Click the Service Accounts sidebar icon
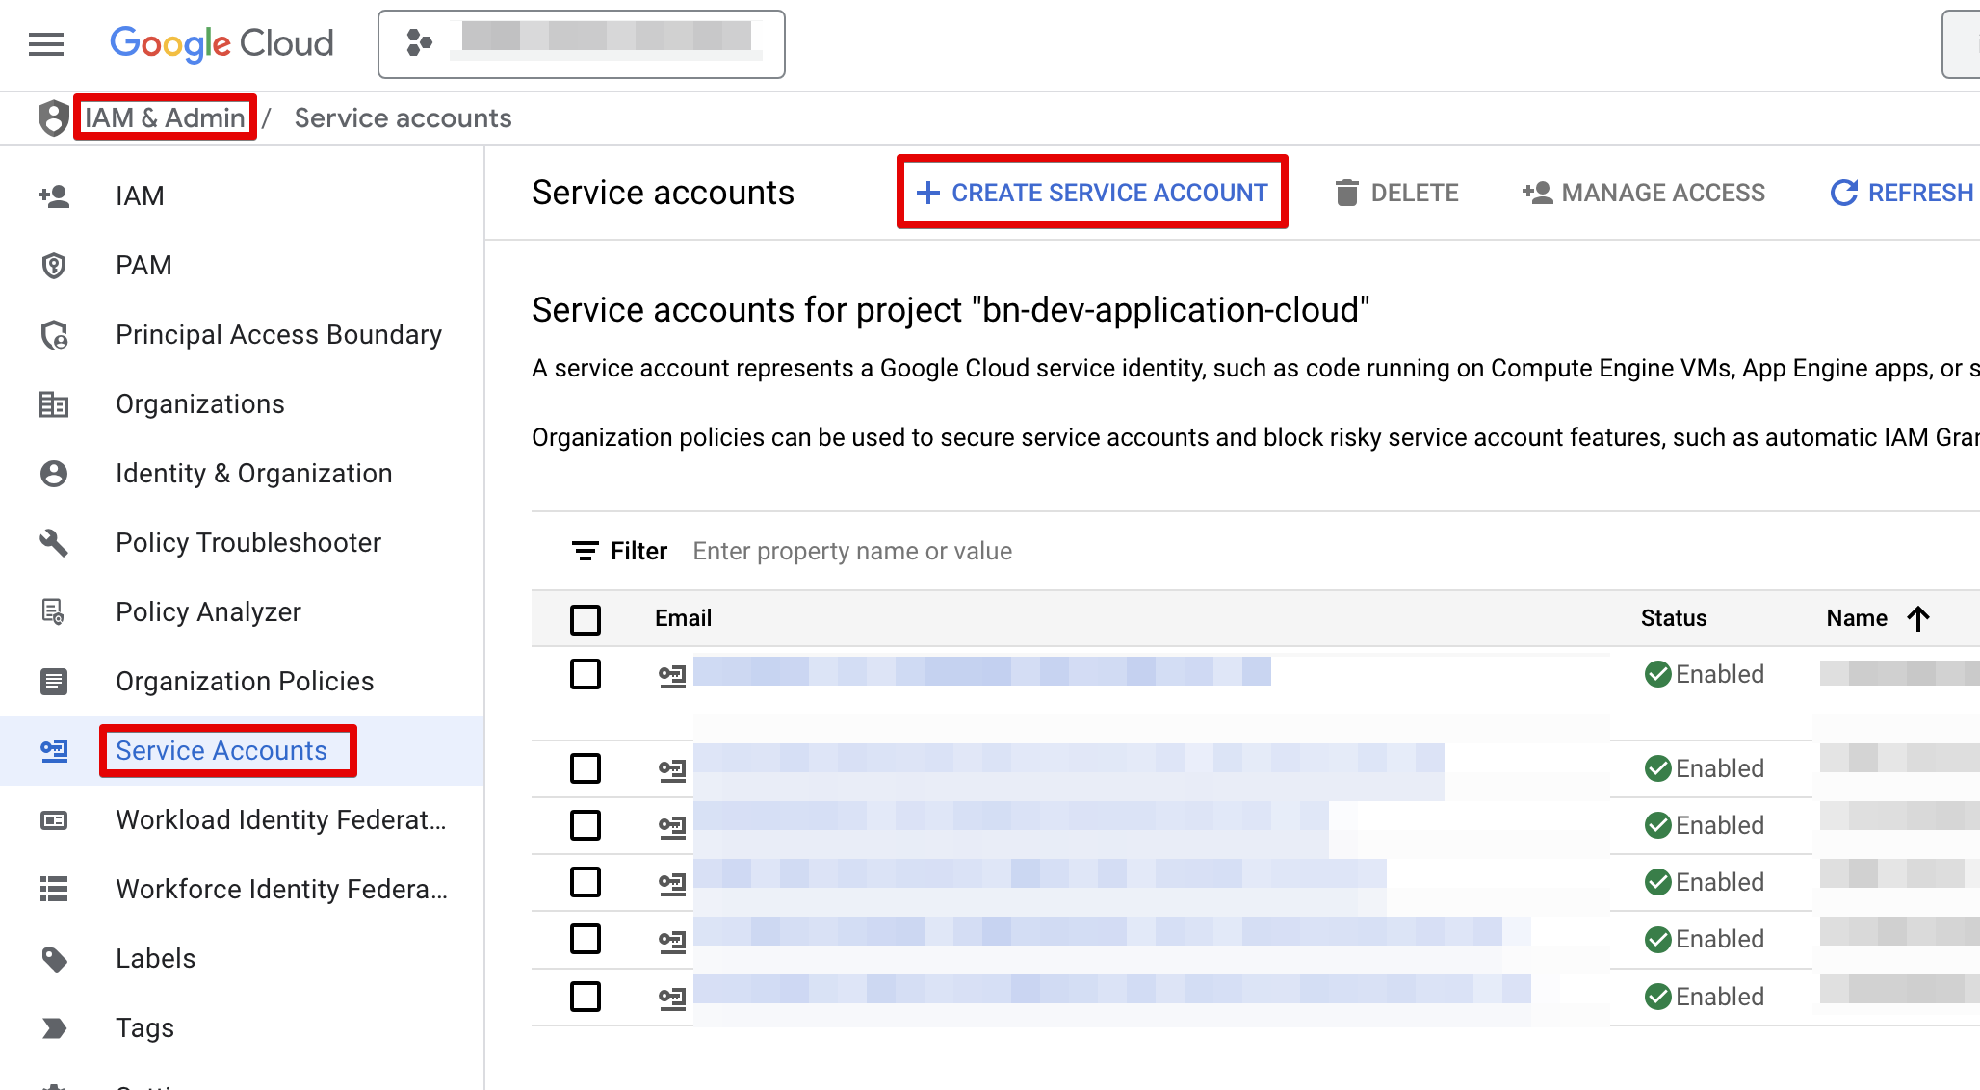1980x1090 pixels. pyautogui.click(x=54, y=751)
